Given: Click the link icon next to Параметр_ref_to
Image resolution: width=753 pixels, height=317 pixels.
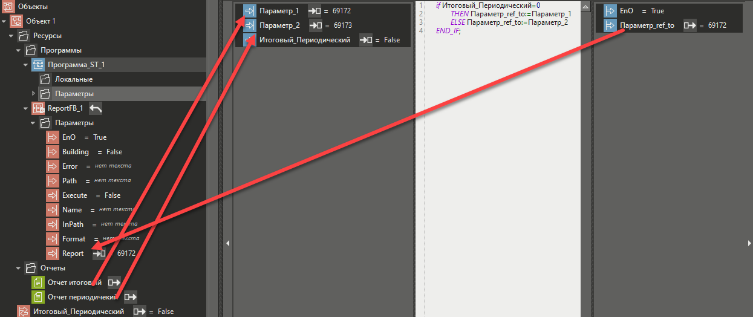Looking at the screenshot, I should (690, 25).
